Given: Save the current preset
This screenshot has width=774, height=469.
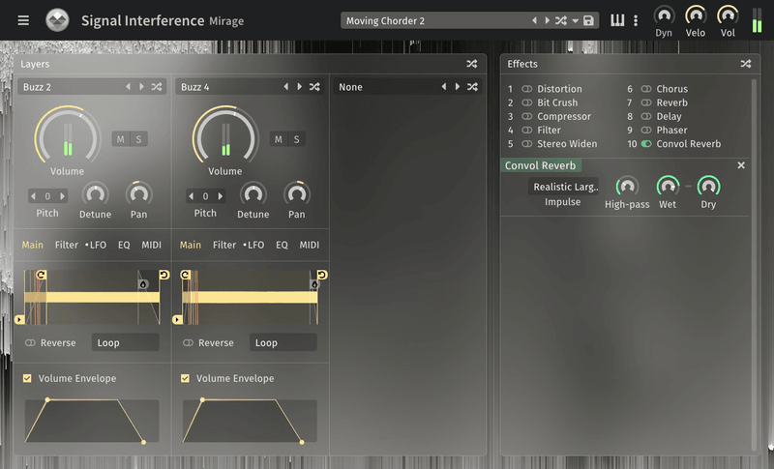Looking at the screenshot, I should coord(588,20).
